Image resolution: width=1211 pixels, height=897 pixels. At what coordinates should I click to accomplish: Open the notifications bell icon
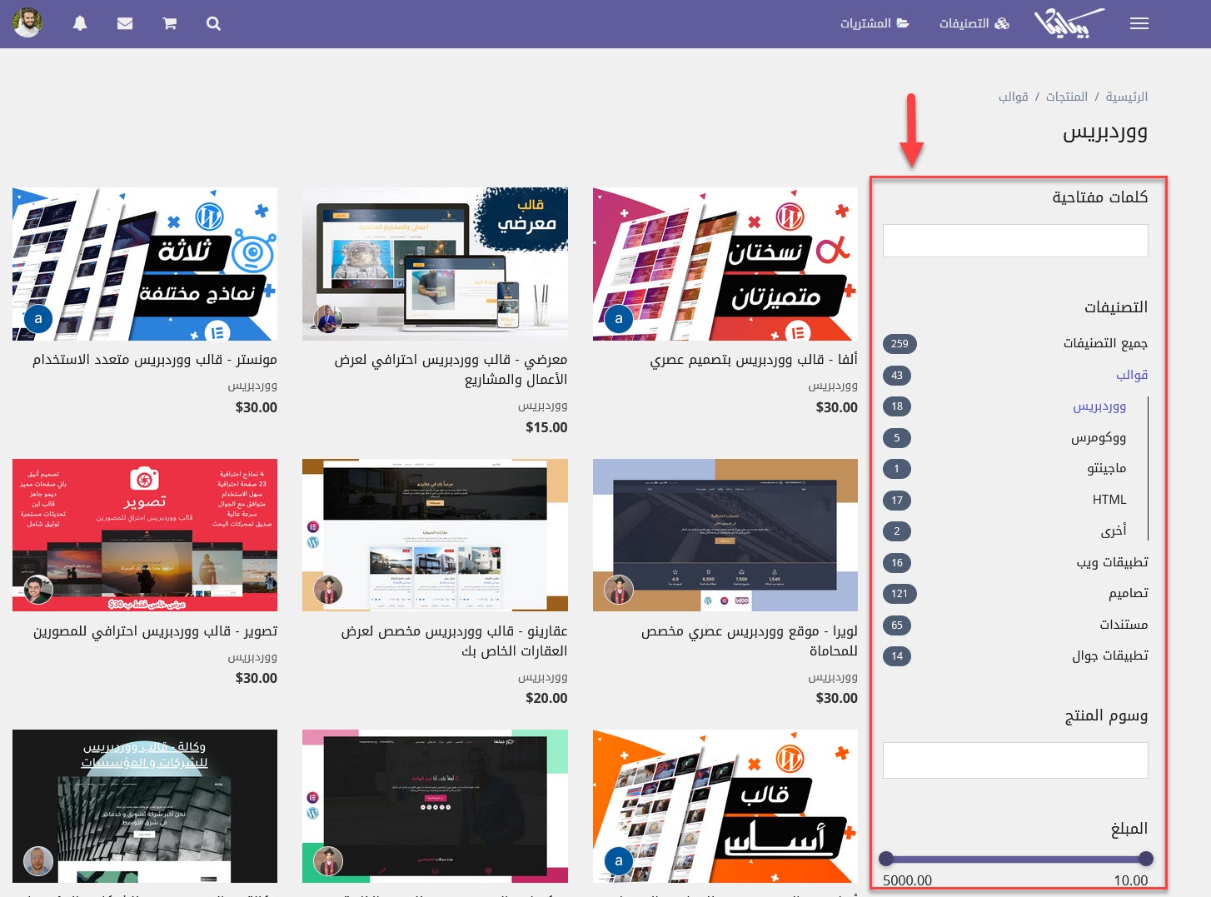coord(80,23)
